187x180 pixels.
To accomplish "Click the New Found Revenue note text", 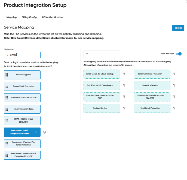I will coord(54,38).
